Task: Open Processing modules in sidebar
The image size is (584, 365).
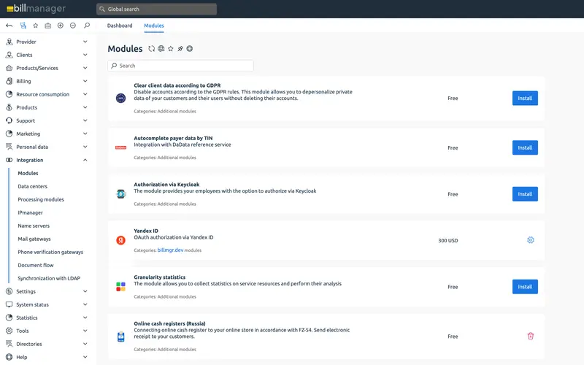Action: tap(41, 199)
